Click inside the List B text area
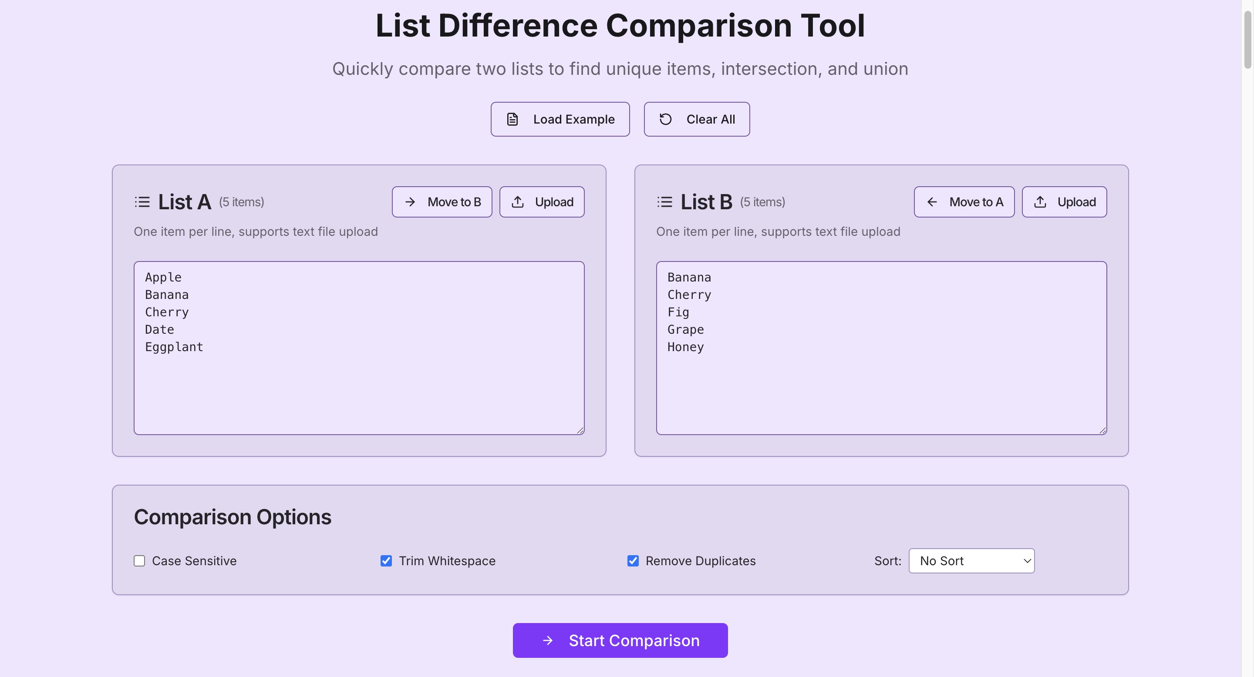Screen dimensions: 1254x677 point(881,384)
